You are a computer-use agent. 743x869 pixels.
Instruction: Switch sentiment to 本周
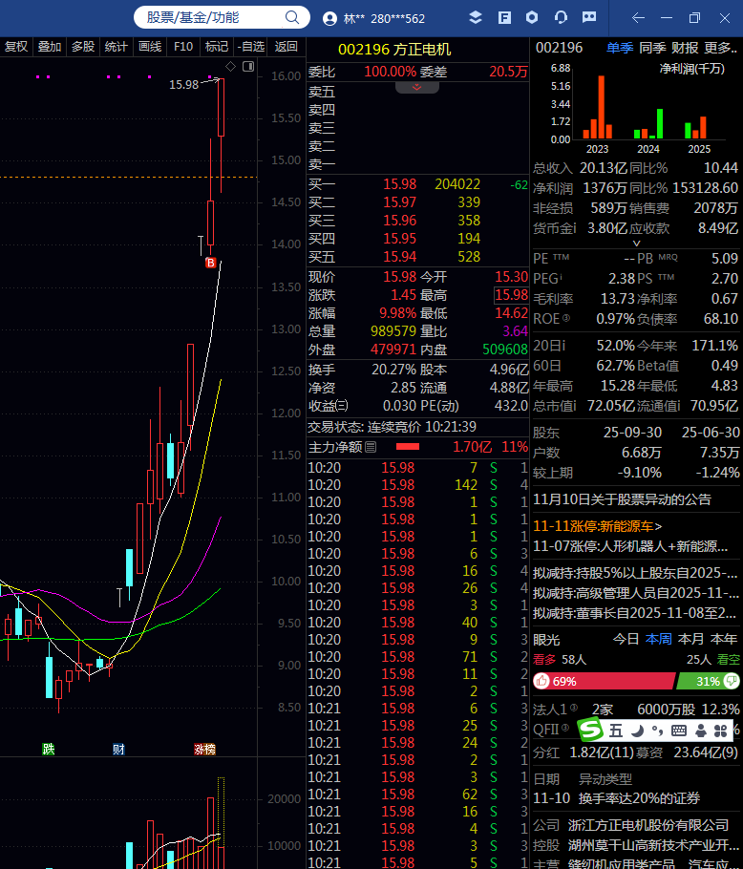coord(659,639)
